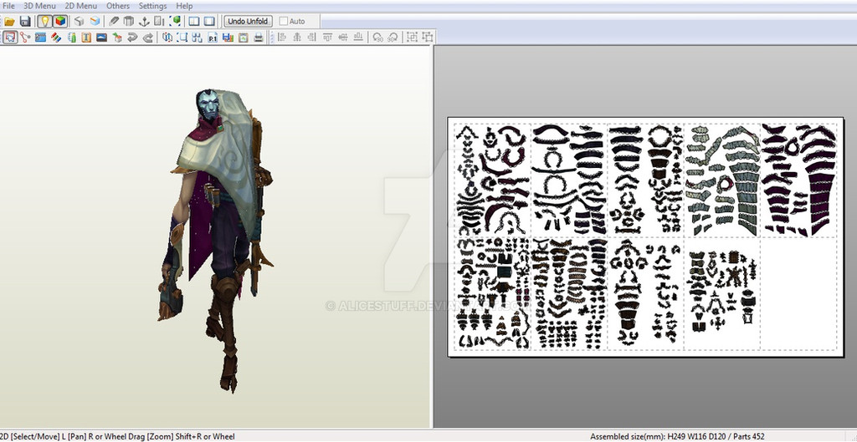
Task: Select the orange T text input tool
Action: (x=86, y=37)
